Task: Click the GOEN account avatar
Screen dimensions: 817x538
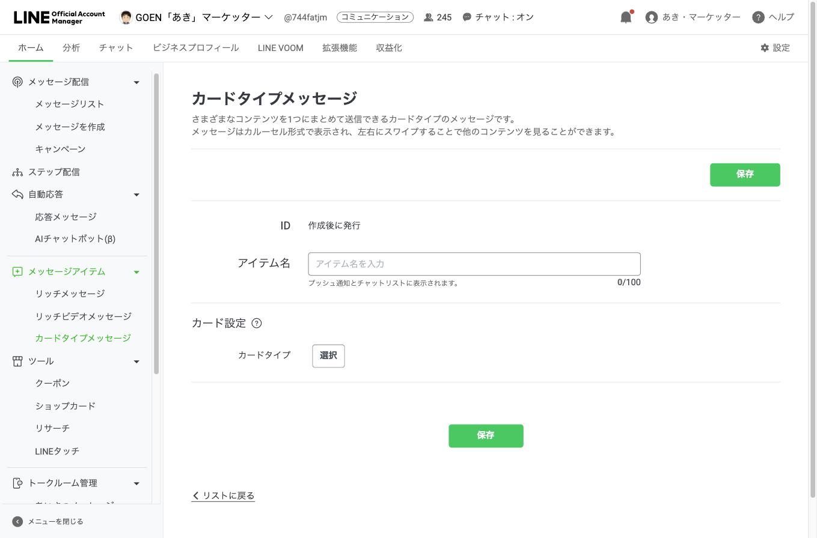Action: click(x=126, y=17)
